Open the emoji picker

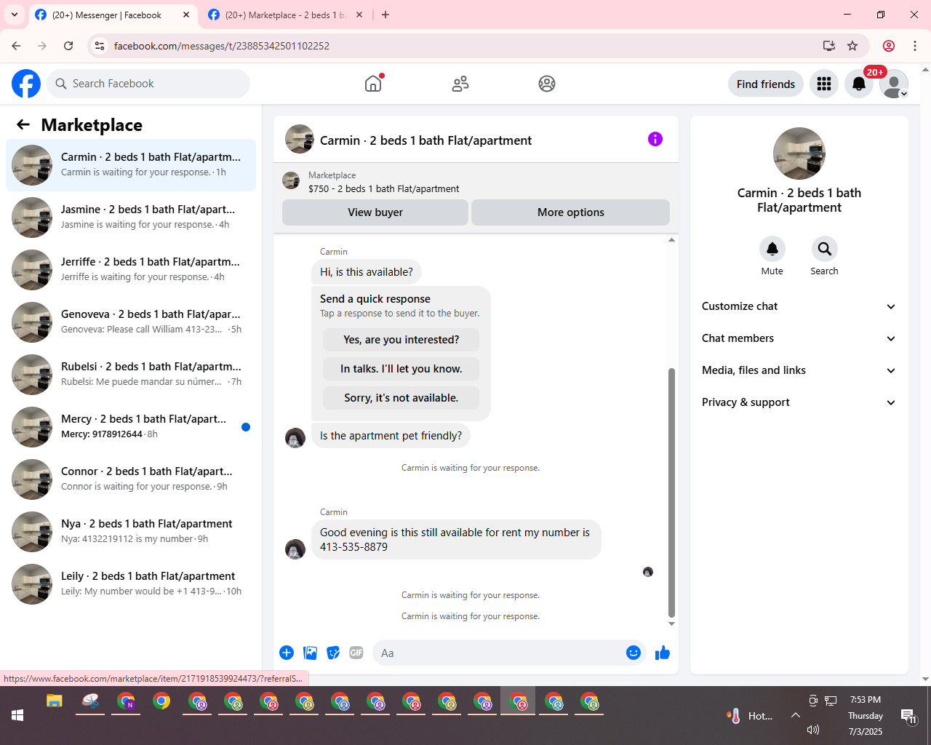click(634, 653)
